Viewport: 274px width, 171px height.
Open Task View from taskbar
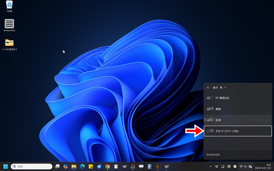click(57, 166)
